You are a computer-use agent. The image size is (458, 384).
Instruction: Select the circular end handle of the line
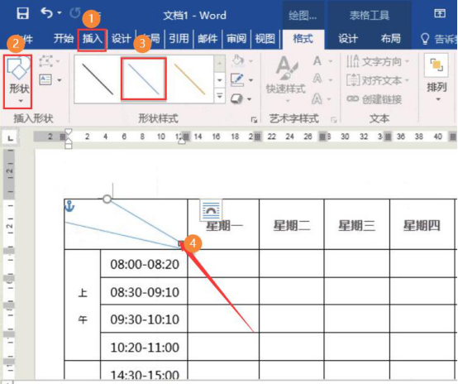[107, 199]
